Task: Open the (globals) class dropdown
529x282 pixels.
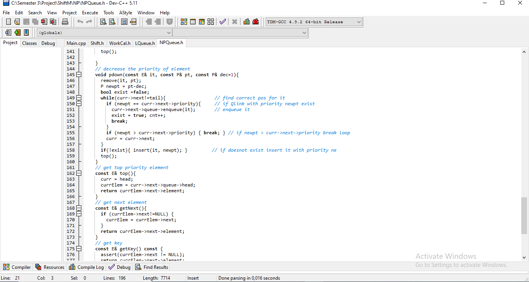Action: click(104, 33)
